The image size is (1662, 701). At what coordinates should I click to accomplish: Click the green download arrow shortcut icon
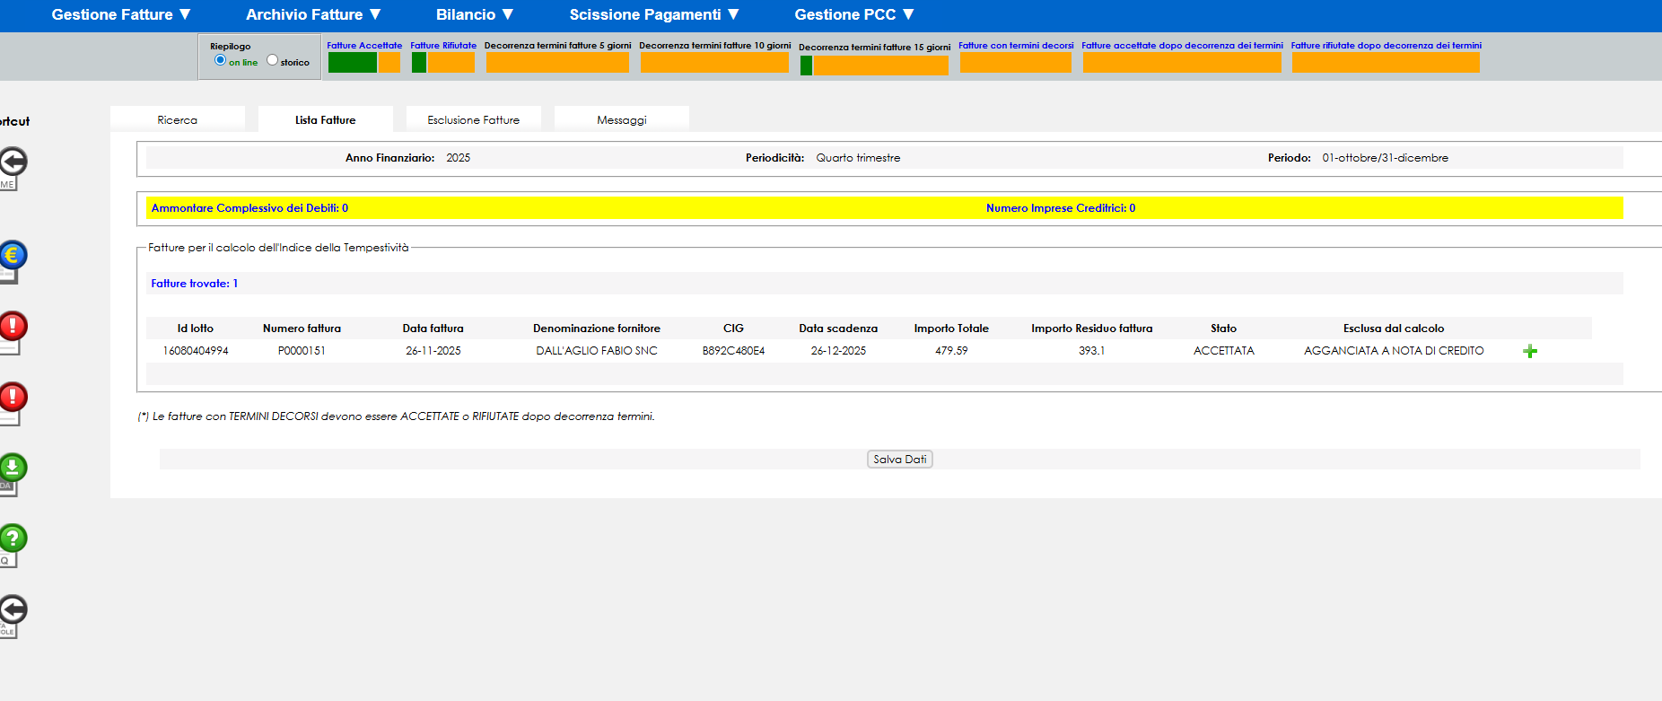13,468
